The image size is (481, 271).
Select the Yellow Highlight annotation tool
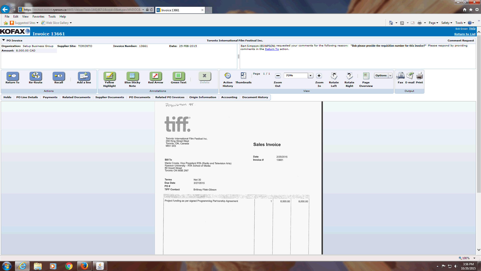[109, 76]
